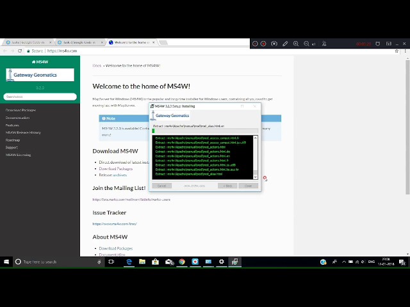This screenshot has width=410, height=307.
Task: Bookmark this page with the star icon
Action: coord(397,51)
